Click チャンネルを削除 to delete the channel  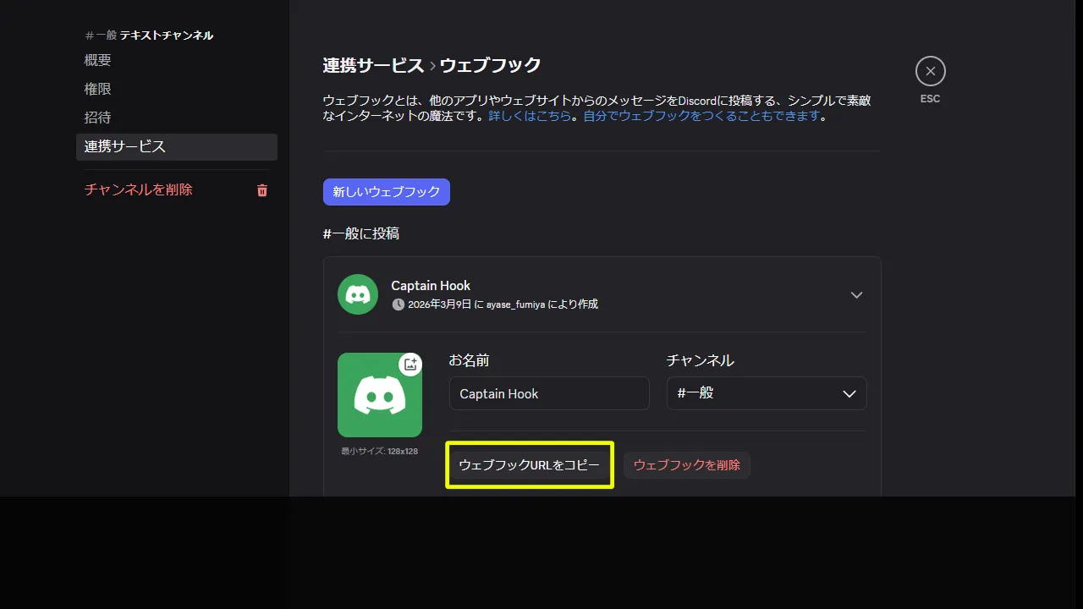138,189
